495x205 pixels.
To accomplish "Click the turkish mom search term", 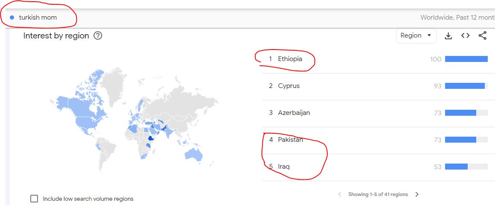I will [x=38, y=18].
